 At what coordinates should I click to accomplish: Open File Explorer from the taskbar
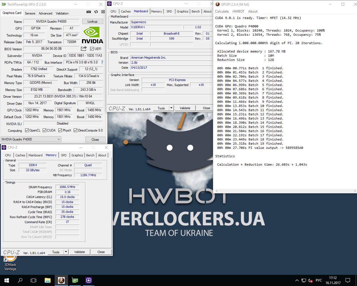click(x=47, y=280)
